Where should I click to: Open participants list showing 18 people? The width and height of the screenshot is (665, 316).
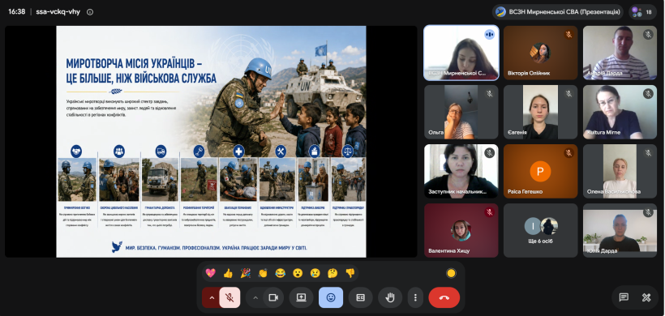click(x=643, y=12)
